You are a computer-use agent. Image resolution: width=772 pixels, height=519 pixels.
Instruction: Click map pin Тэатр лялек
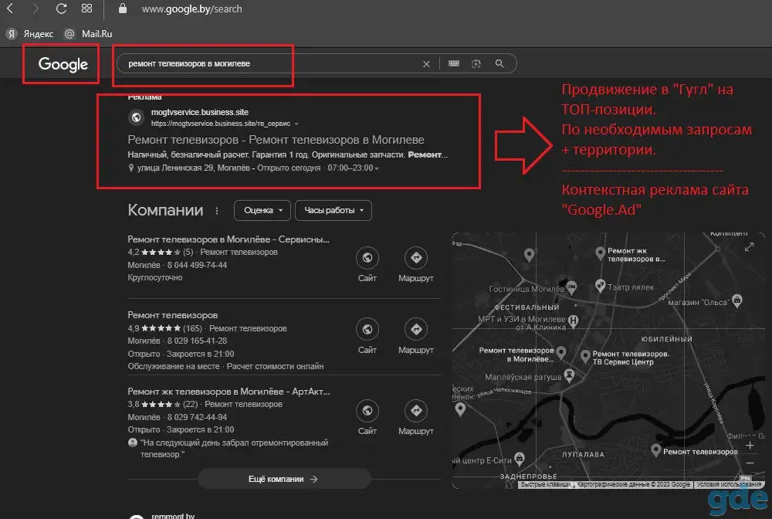[x=600, y=286]
